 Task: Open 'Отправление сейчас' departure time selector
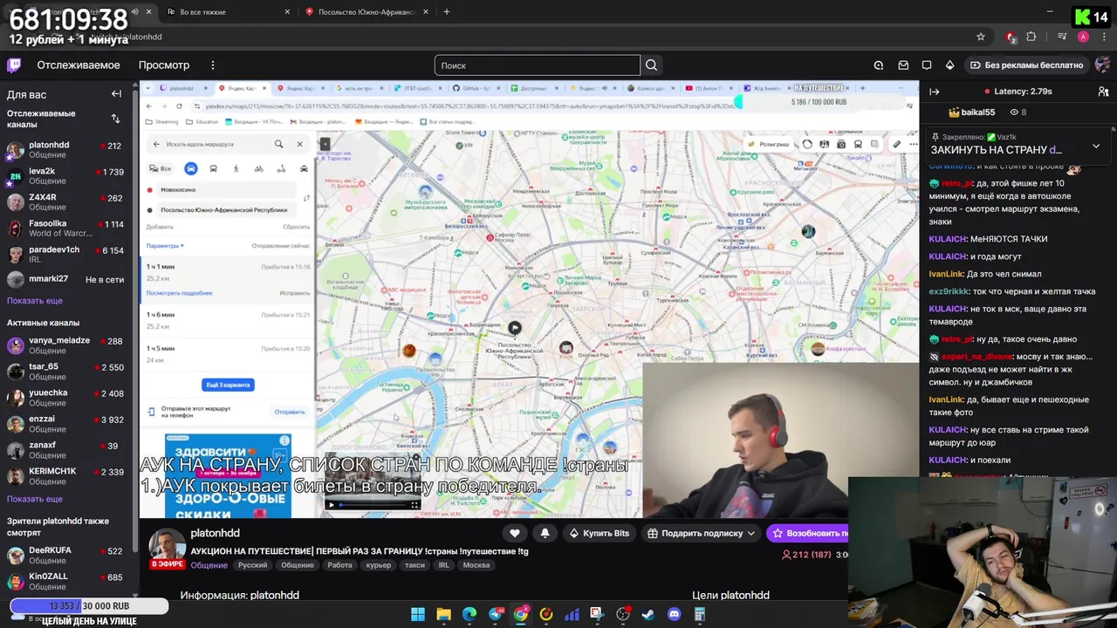pyautogui.click(x=280, y=246)
